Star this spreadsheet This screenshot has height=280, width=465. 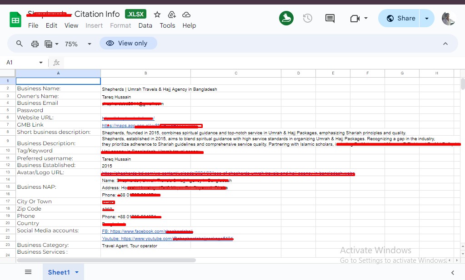[x=157, y=15]
